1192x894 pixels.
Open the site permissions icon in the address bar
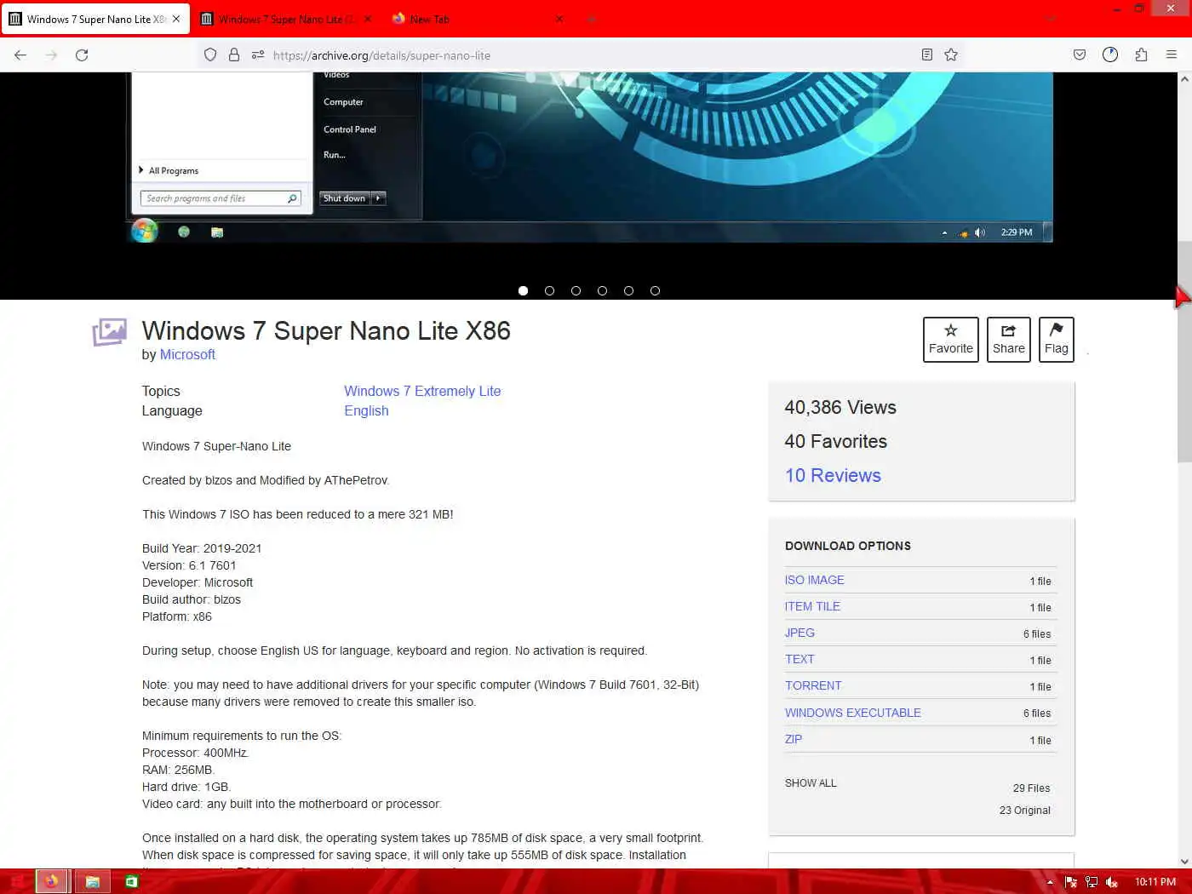(258, 55)
